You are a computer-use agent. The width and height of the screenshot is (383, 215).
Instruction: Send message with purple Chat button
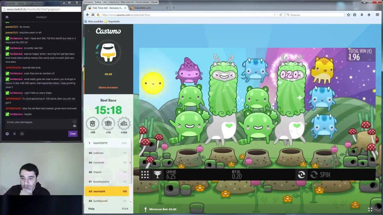73,134
